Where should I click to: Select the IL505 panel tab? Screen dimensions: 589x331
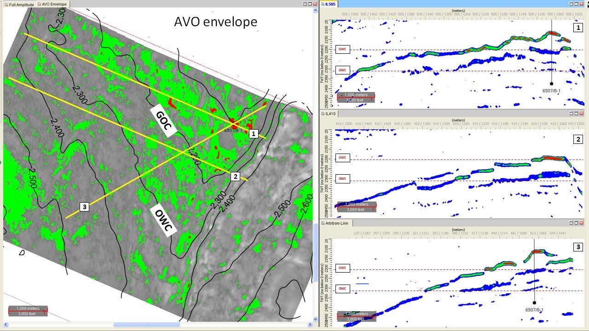(x=330, y=4)
